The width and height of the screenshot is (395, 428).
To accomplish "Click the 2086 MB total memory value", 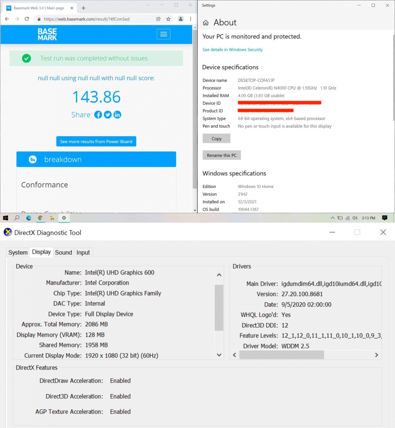I will tap(96, 324).
